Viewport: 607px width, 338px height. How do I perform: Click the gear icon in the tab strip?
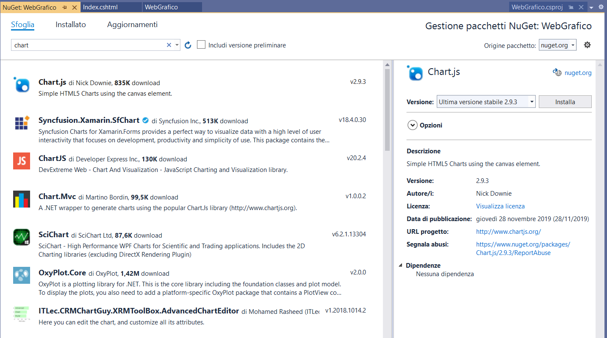tap(601, 7)
